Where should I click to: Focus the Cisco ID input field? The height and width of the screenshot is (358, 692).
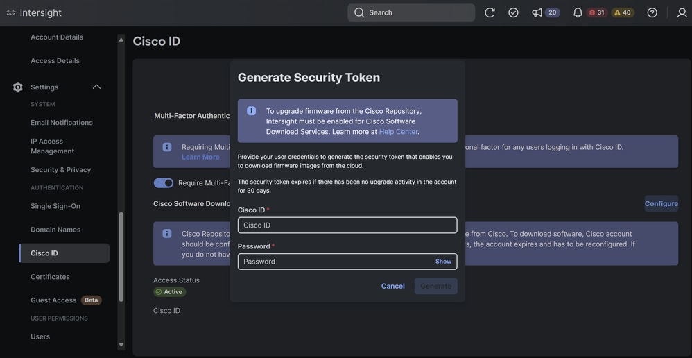(347, 225)
